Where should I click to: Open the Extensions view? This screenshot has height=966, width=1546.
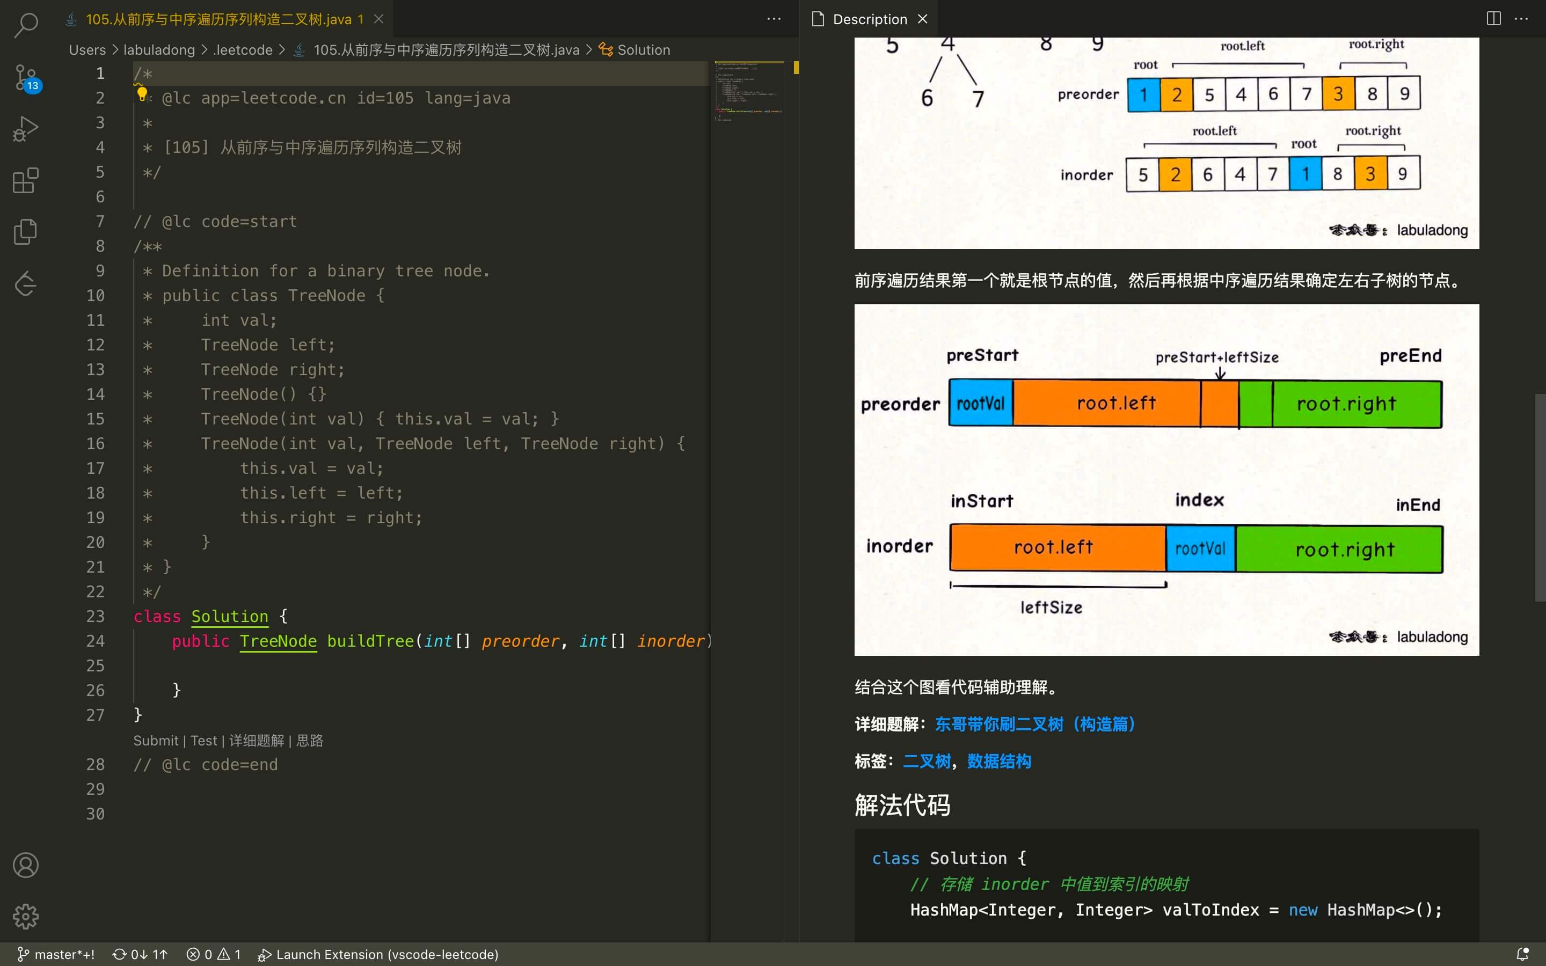(26, 181)
